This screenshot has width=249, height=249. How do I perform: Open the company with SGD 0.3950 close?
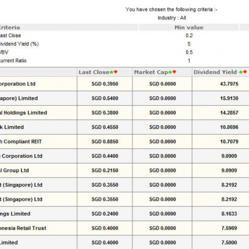[x=18, y=84]
